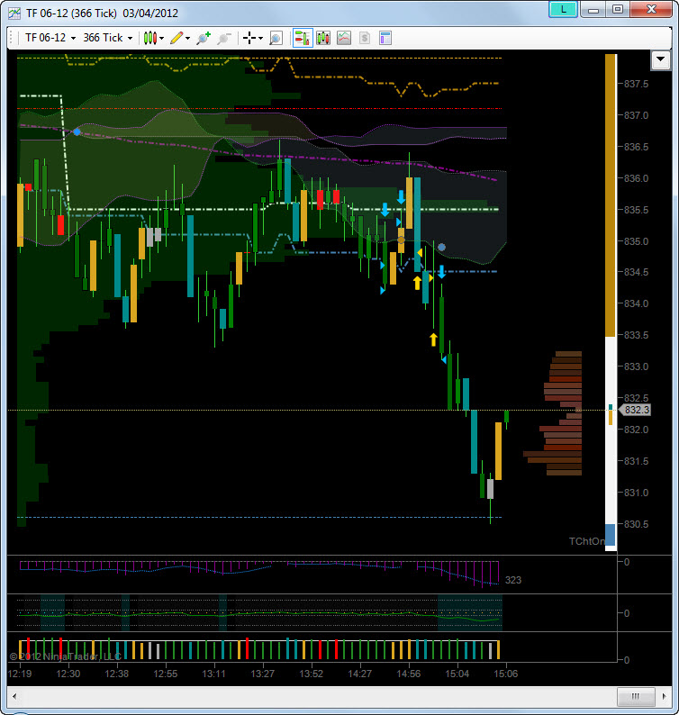
Task: Toggle the Chart Trader icon
Action: 303,38
